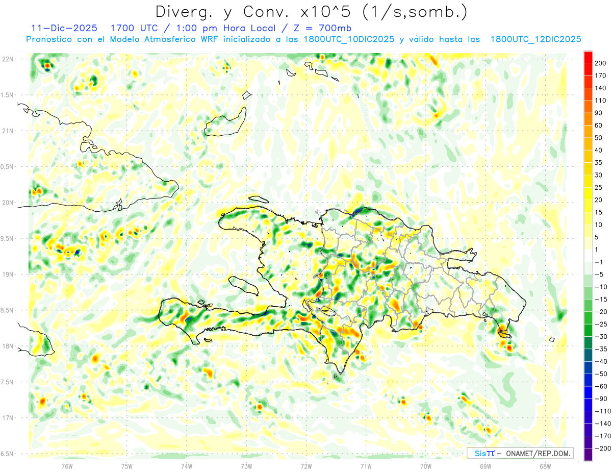Click the colorbar value -140
The width and height of the screenshot is (612, 473).
point(603,424)
